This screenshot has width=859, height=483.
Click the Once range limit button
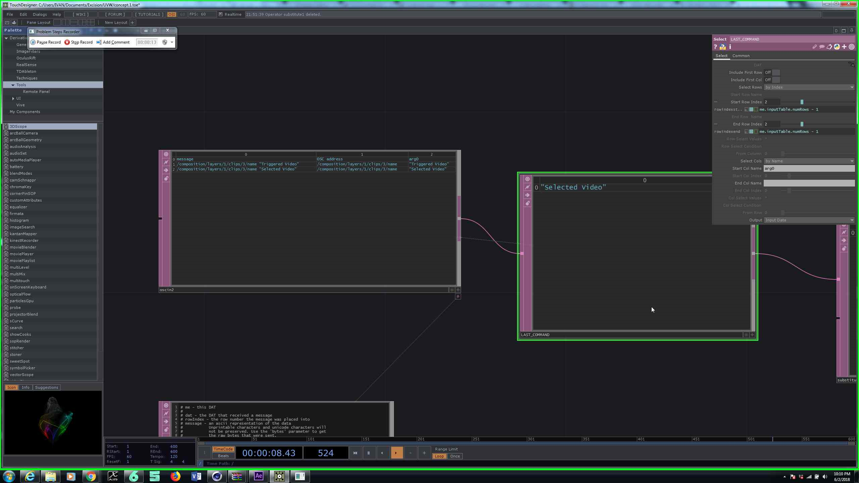(455, 456)
